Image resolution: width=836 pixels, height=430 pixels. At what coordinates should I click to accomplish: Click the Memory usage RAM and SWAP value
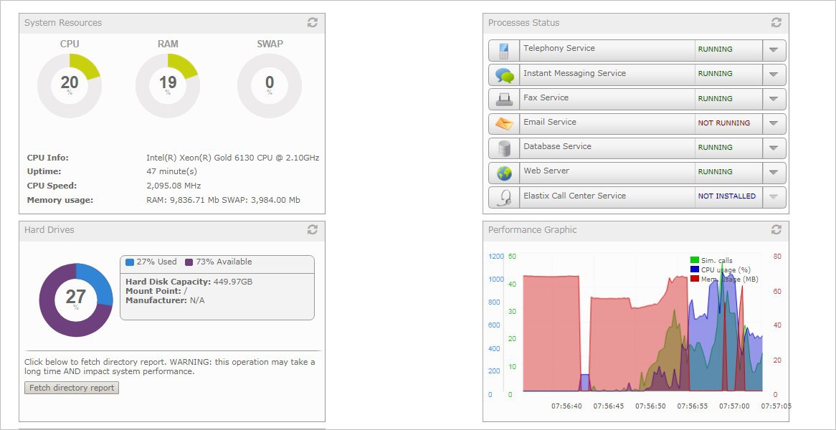pyautogui.click(x=224, y=200)
